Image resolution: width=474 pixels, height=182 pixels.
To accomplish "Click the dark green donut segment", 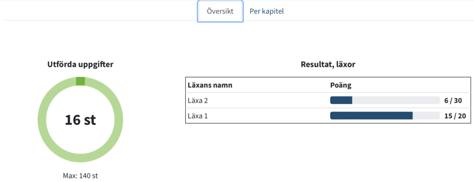I will tap(81, 81).
